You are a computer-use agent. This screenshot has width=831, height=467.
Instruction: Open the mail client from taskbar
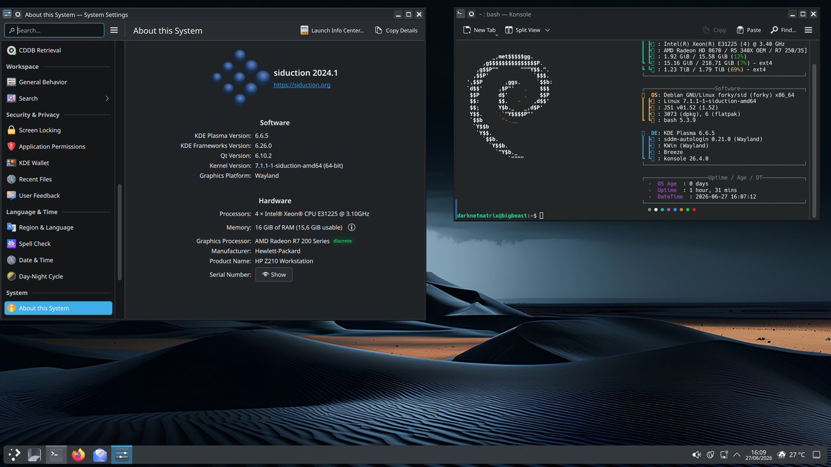(99, 455)
